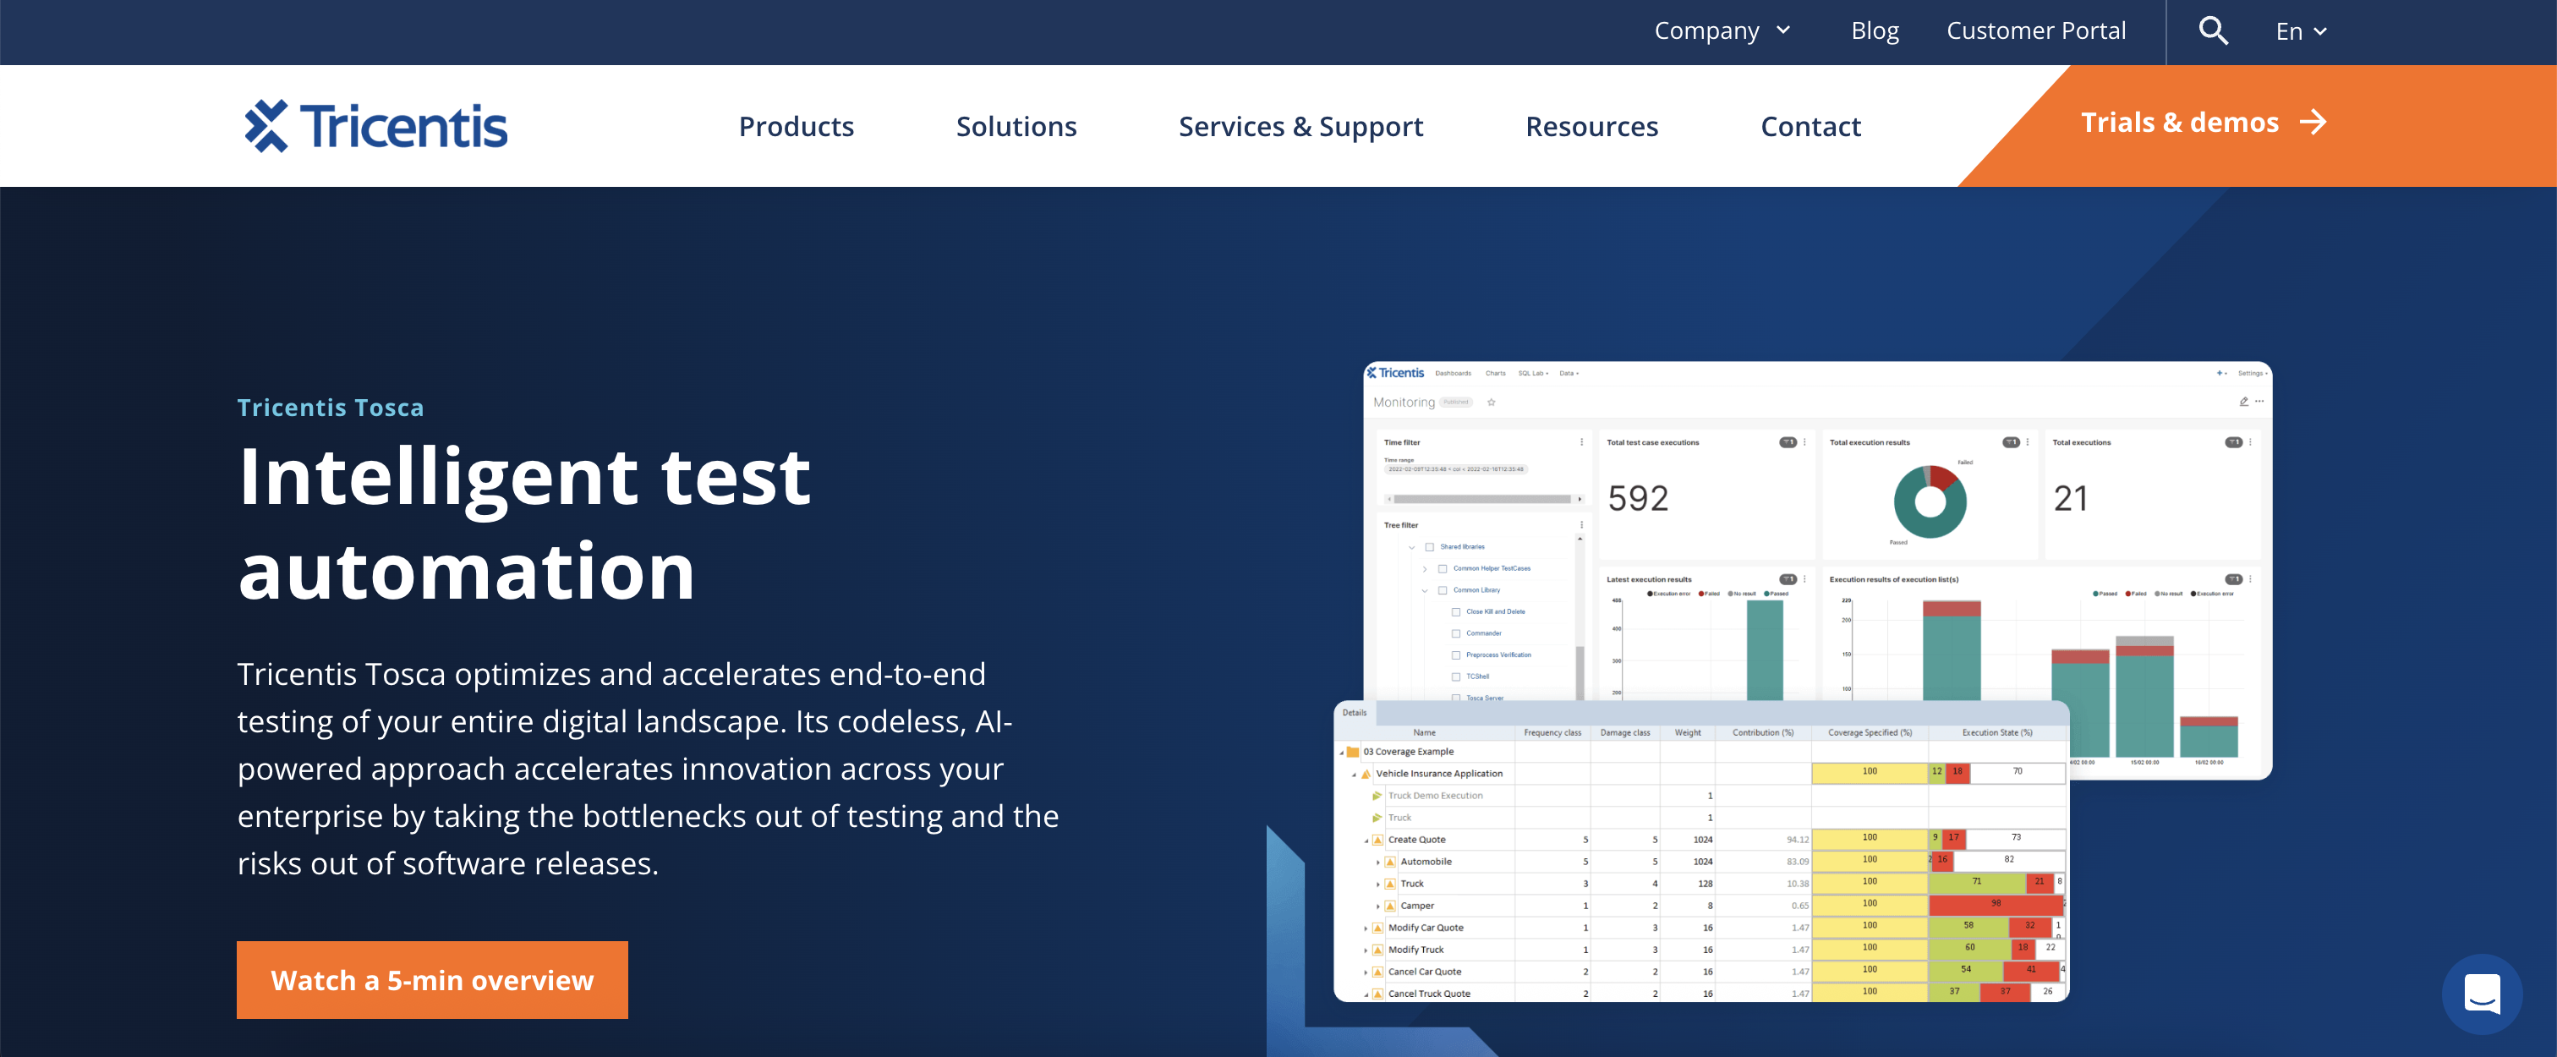2557x1057 pixels.
Task: Click the Blog link
Action: 1874,32
